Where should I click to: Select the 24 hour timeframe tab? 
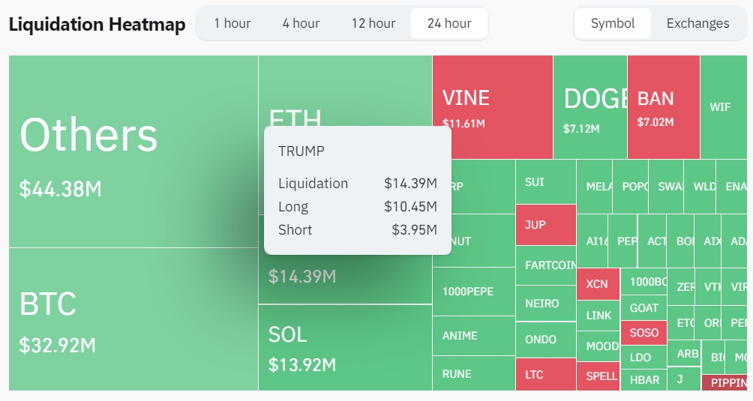click(x=449, y=23)
